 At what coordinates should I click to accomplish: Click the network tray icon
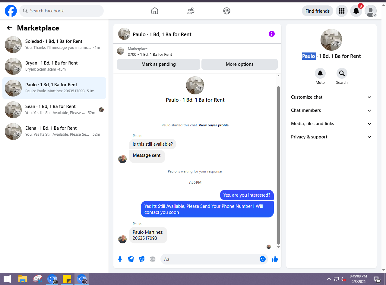[336, 279]
